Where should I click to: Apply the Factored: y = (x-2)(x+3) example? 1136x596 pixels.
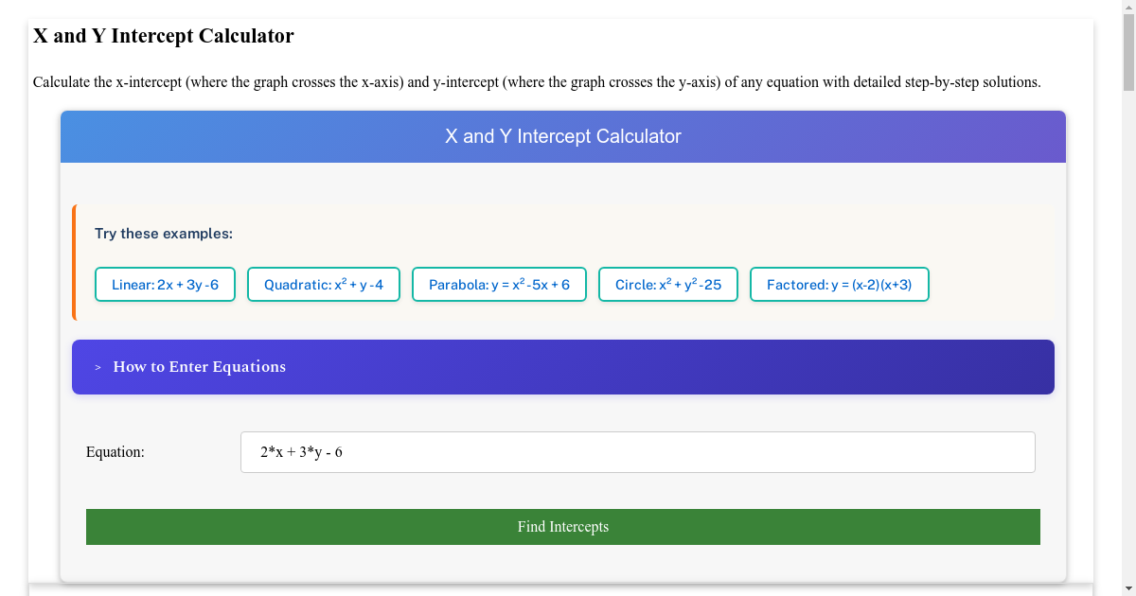(x=839, y=284)
